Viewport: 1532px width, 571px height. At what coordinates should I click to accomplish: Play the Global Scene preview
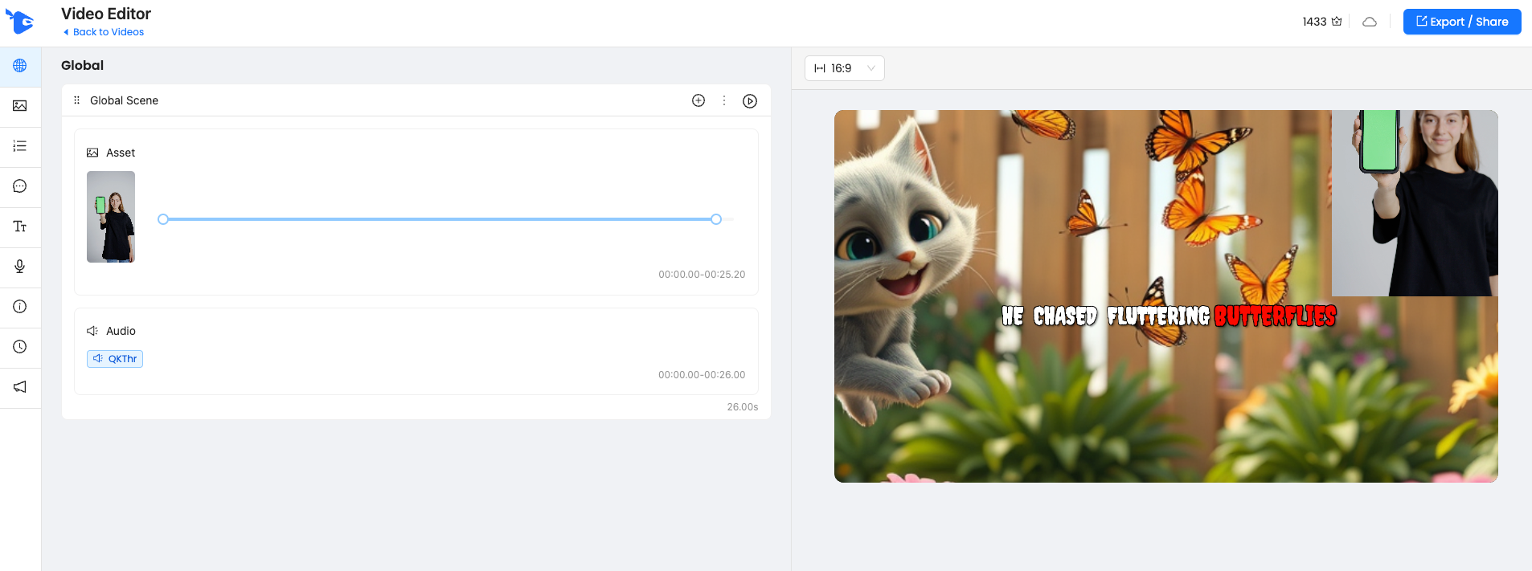tap(750, 101)
